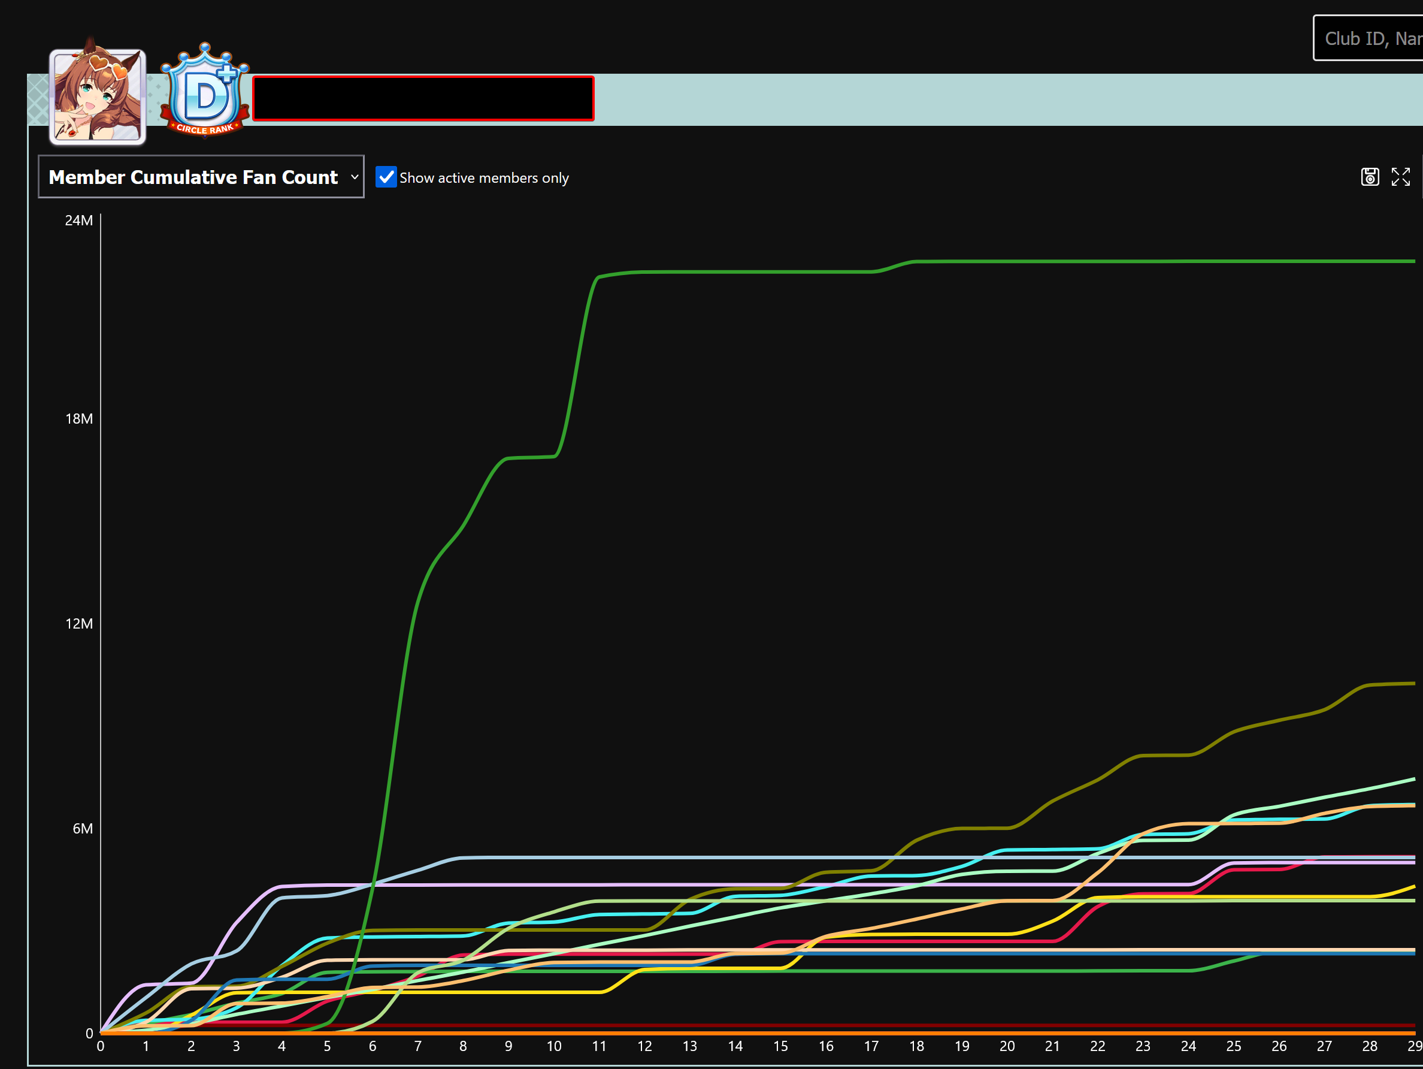Focus the Club ID search field
Image resolution: width=1423 pixels, height=1069 pixels.
(1369, 38)
